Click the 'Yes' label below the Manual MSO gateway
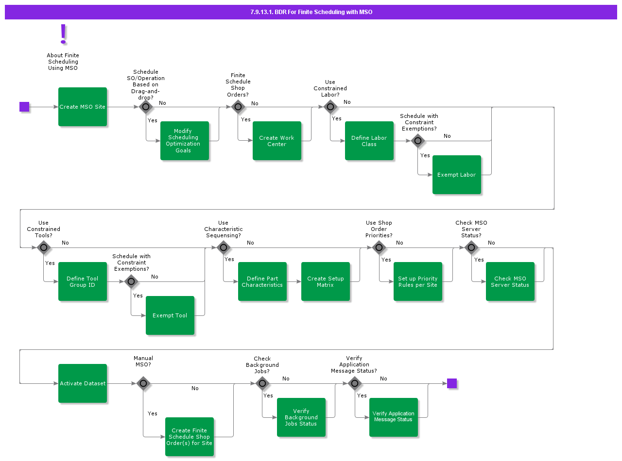 pyautogui.click(x=153, y=413)
